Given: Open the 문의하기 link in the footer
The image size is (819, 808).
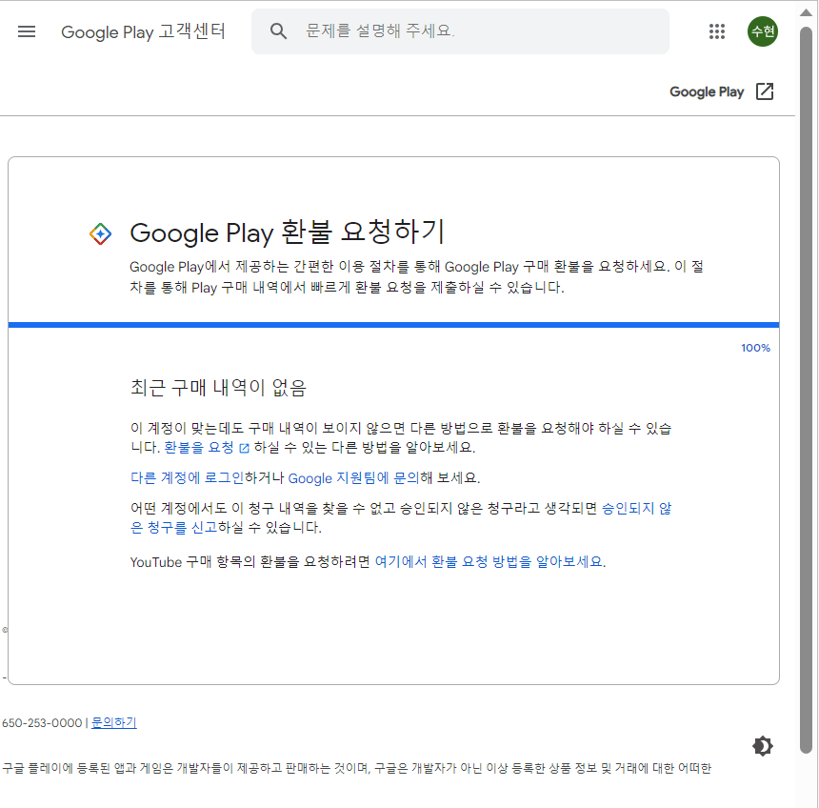Looking at the screenshot, I should click(x=112, y=723).
